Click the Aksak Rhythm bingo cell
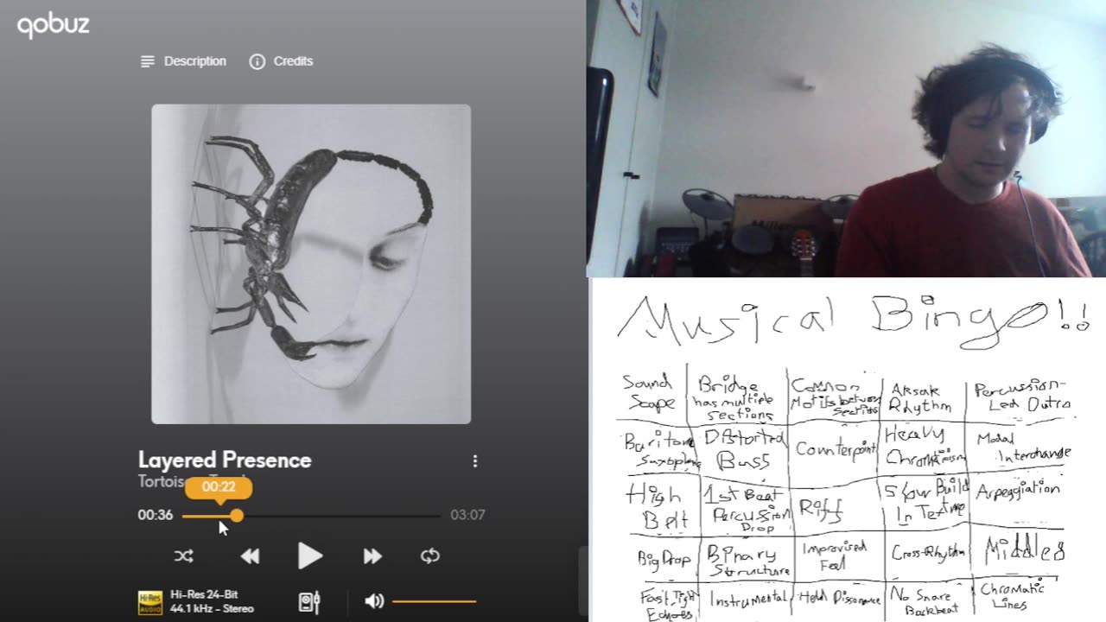Viewport: 1106px width, 622px height. coord(921,397)
